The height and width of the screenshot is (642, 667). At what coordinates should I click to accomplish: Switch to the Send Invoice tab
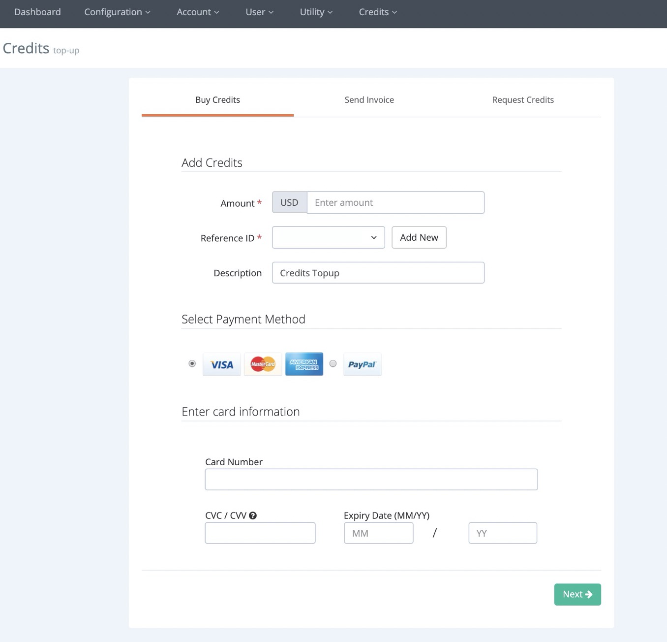click(x=369, y=100)
